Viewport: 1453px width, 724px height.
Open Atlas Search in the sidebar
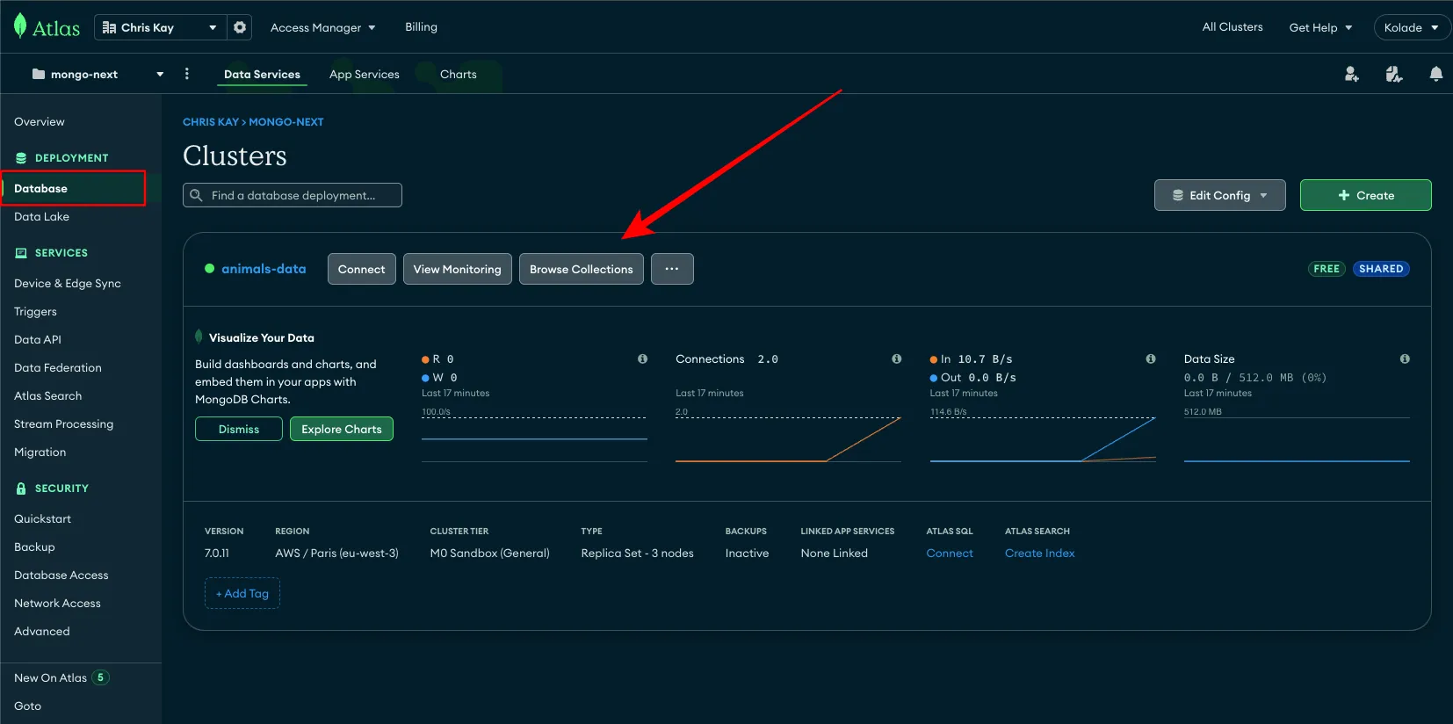(47, 395)
